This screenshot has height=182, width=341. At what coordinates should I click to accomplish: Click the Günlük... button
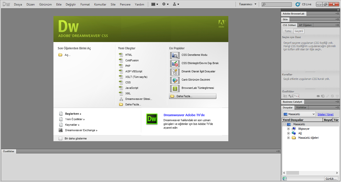331,179
